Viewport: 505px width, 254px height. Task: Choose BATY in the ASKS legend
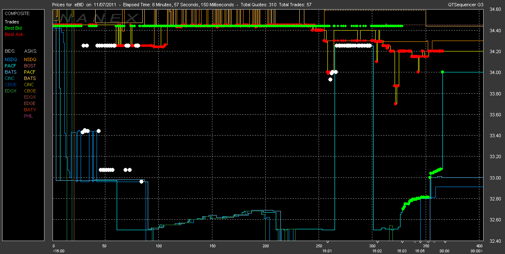coord(30,110)
